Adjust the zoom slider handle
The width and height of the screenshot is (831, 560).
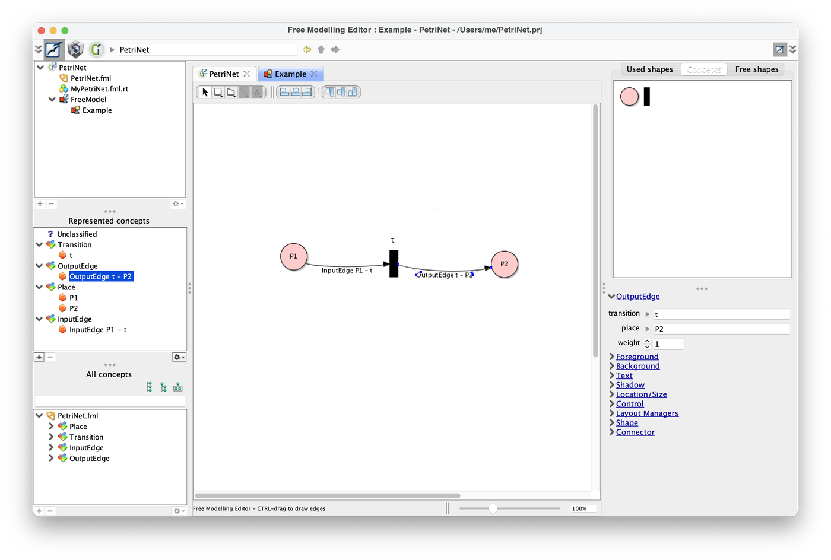[x=493, y=508]
